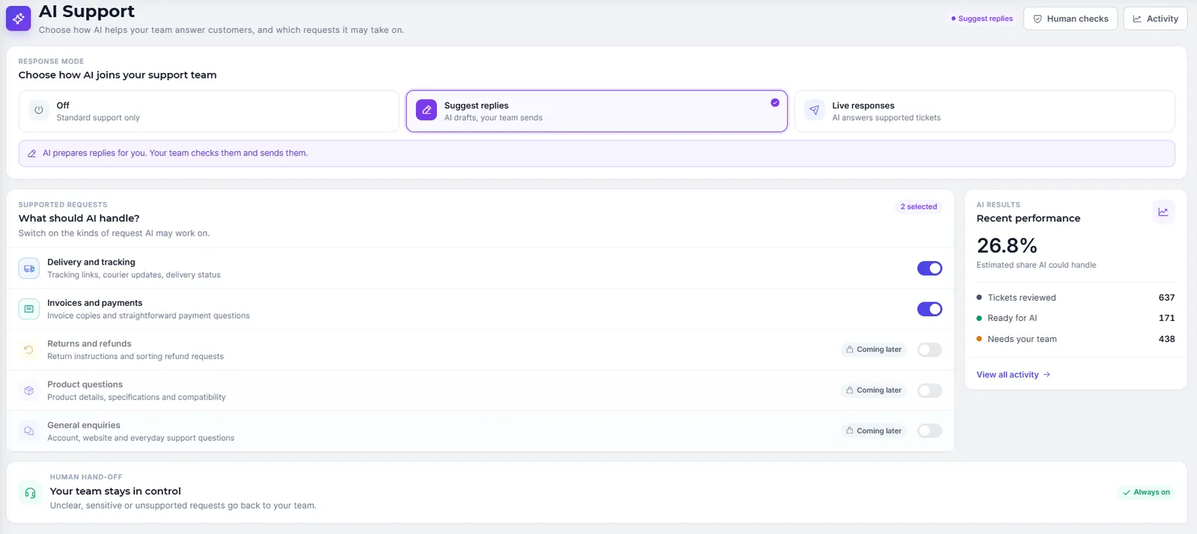Open the Human checks page
This screenshot has height=534, width=1197.
pyautogui.click(x=1071, y=19)
